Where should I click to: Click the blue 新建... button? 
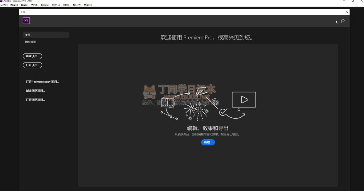[x=208, y=142]
